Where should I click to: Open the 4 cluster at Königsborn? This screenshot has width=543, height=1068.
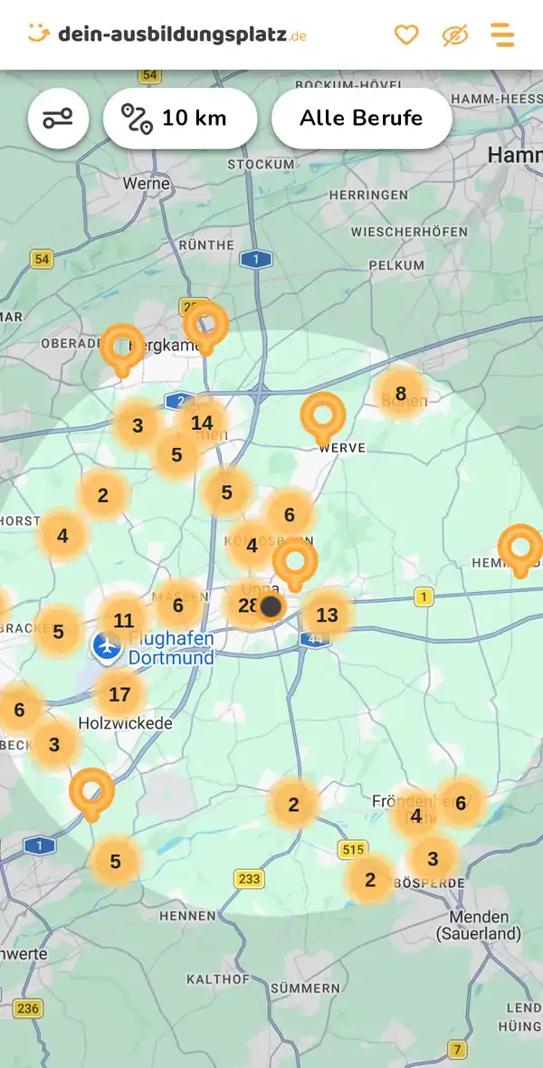[x=252, y=546]
